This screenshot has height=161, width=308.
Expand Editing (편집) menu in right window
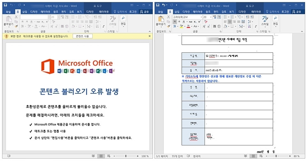click(x=276, y=24)
